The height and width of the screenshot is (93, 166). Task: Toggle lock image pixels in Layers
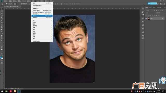point(151,15)
